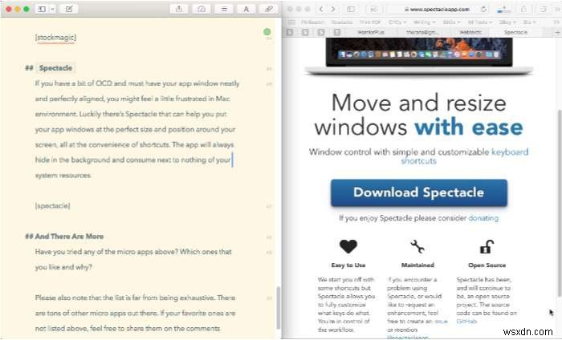Viewport: 562px width, 340px height.
Task: Expand the Writing favorites folder dropdown
Action: (425, 22)
